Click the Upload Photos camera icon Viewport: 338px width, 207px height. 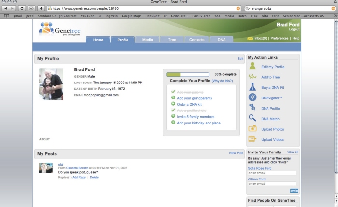[x=253, y=129]
